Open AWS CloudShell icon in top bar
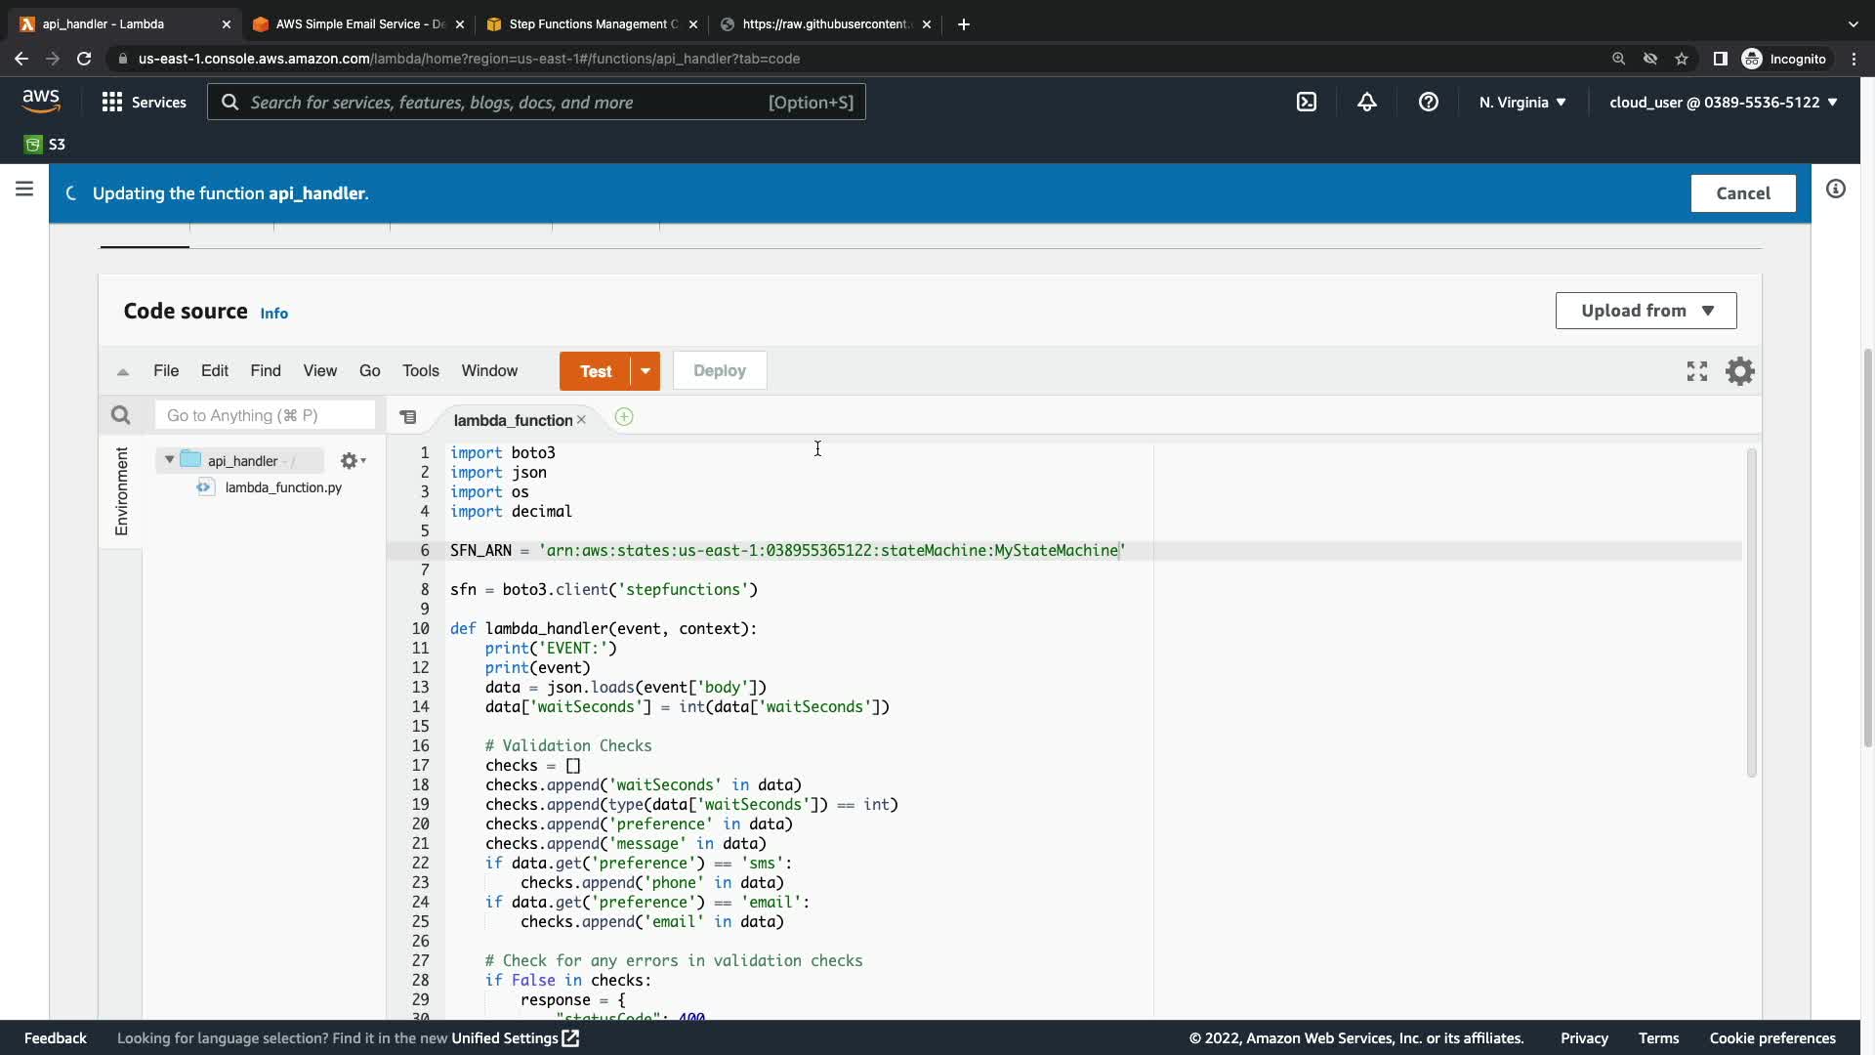The width and height of the screenshot is (1875, 1055). click(x=1306, y=102)
